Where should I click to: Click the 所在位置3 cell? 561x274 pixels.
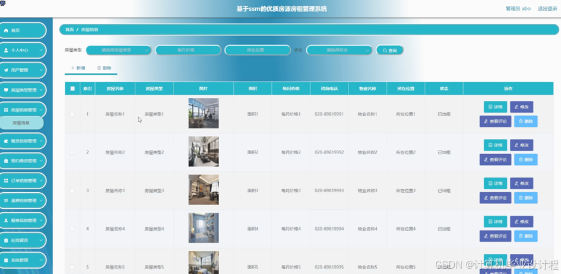(405, 190)
